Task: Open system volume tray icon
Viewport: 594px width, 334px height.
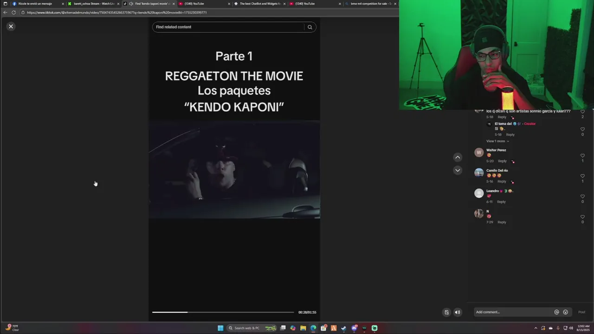Action: click(571, 328)
